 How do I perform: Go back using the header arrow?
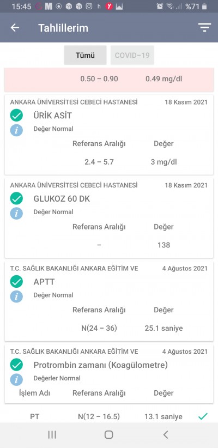tap(15, 28)
